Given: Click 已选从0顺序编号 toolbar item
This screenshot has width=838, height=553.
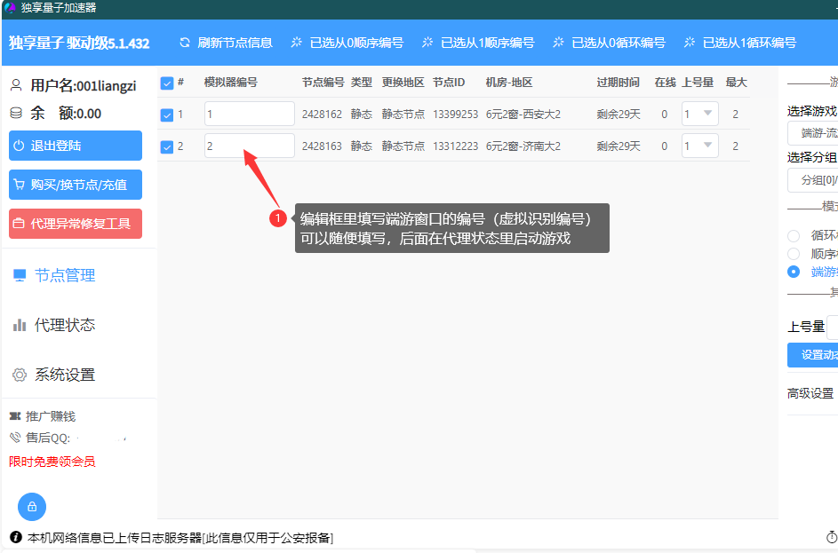Looking at the screenshot, I should click(x=347, y=43).
